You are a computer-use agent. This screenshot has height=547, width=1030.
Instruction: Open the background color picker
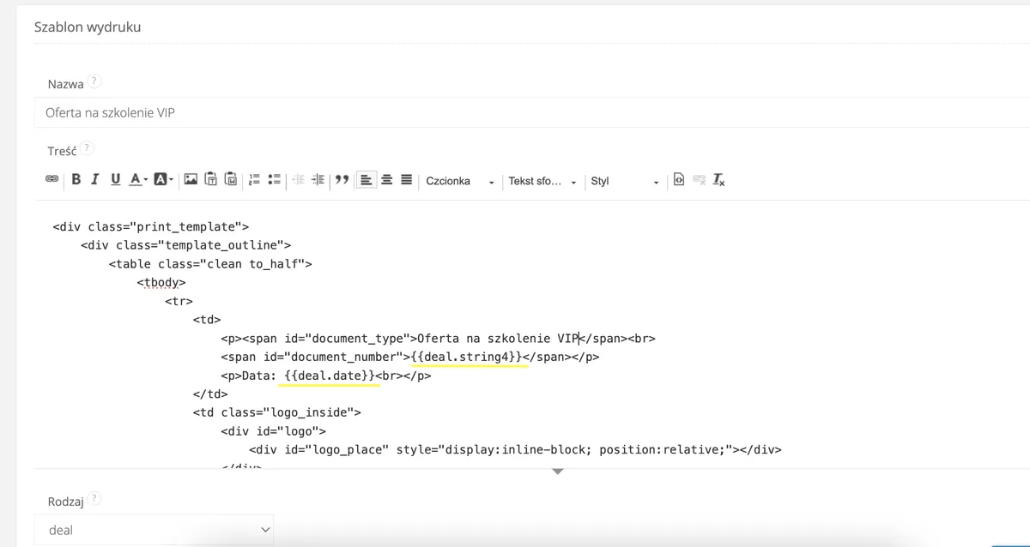[x=163, y=180]
